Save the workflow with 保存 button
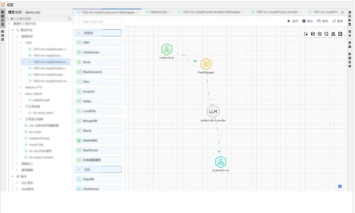The image size is (355, 213). (x=322, y=21)
